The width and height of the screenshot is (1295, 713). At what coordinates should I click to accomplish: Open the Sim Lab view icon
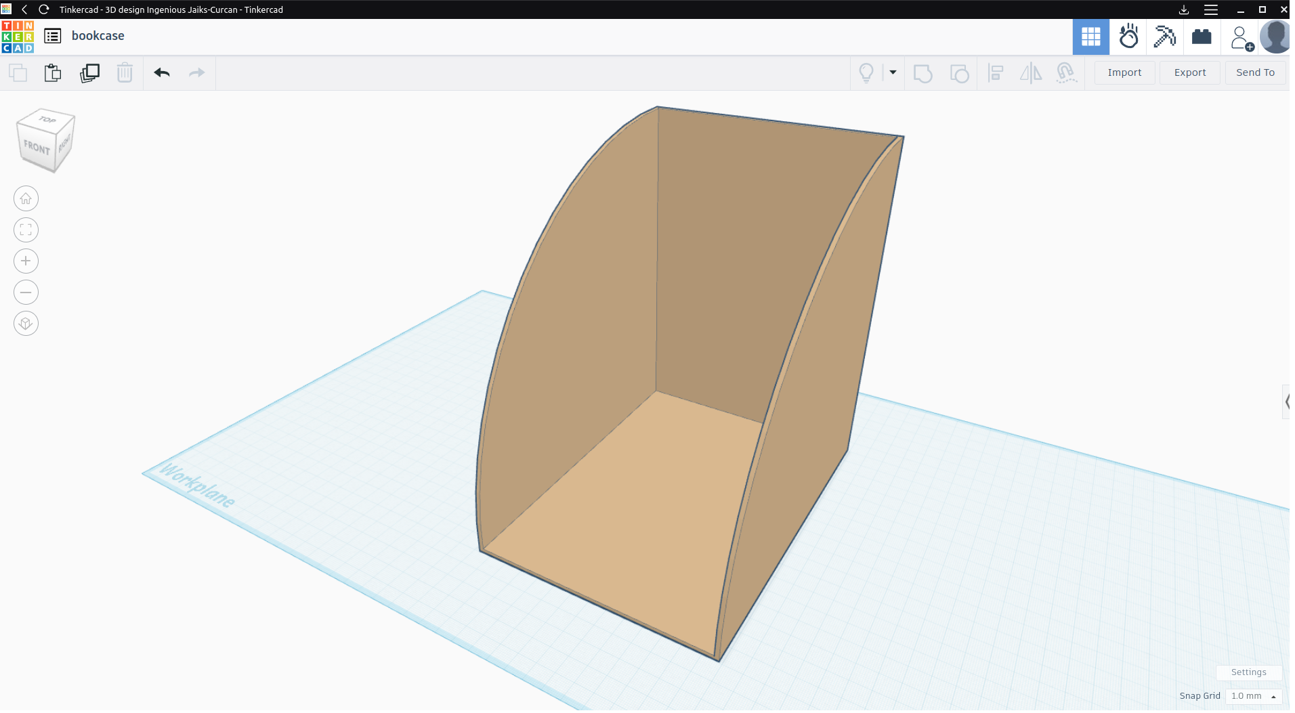coord(1128,37)
